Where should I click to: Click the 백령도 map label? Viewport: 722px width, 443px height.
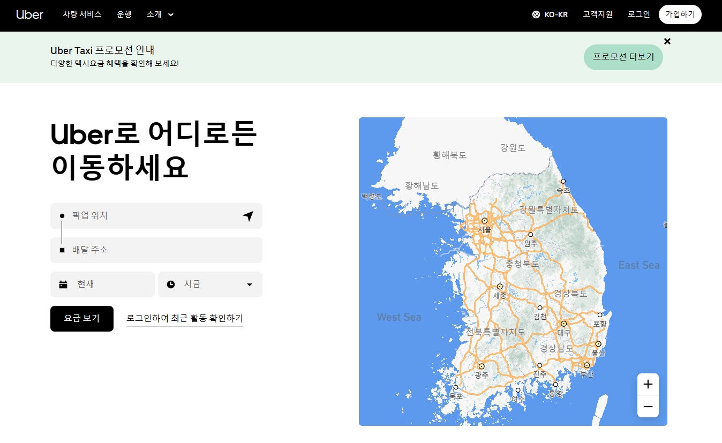[372, 197]
